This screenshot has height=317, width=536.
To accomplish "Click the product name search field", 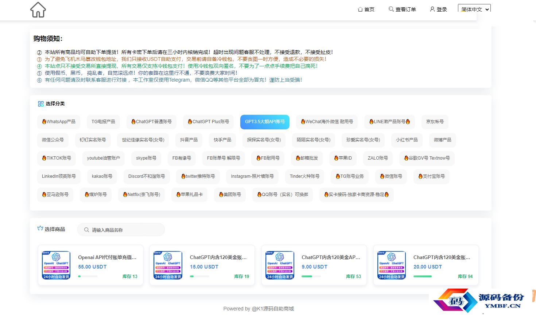I will (121, 230).
